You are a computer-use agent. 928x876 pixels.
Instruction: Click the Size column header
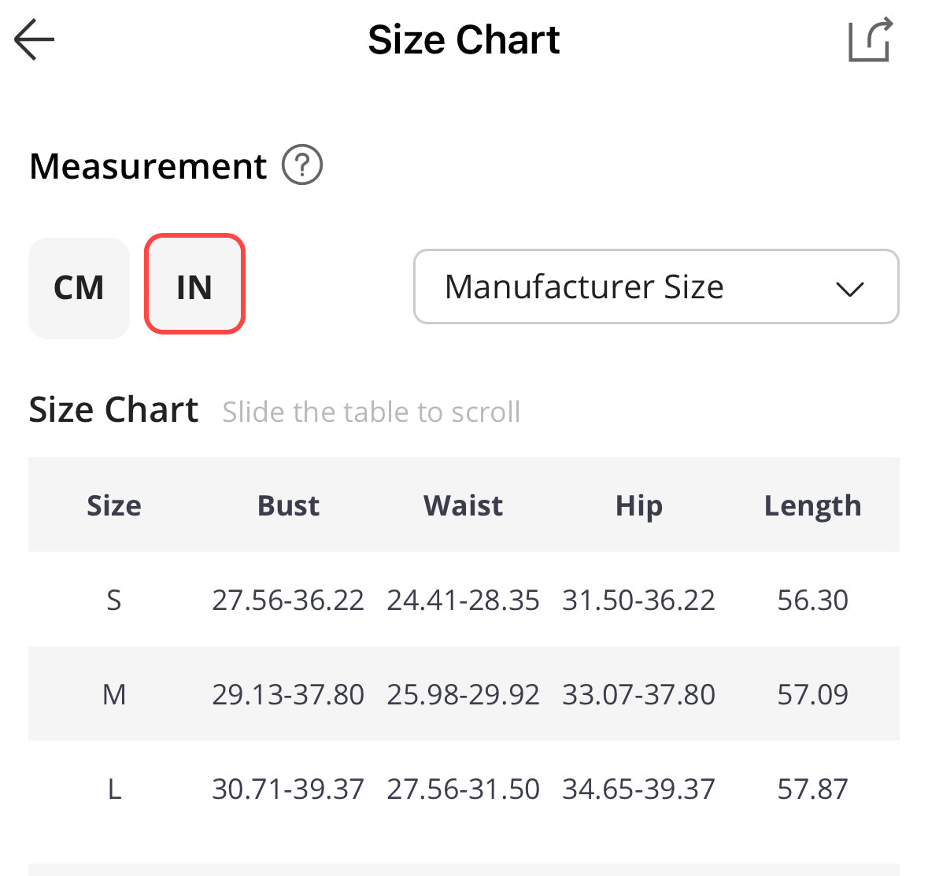(x=114, y=505)
